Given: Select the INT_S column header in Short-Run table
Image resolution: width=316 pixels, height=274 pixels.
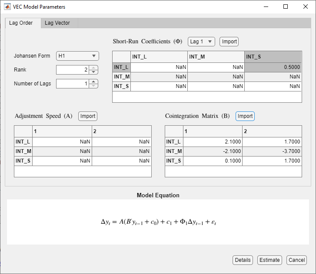Looking at the screenshot, I should [x=272, y=57].
